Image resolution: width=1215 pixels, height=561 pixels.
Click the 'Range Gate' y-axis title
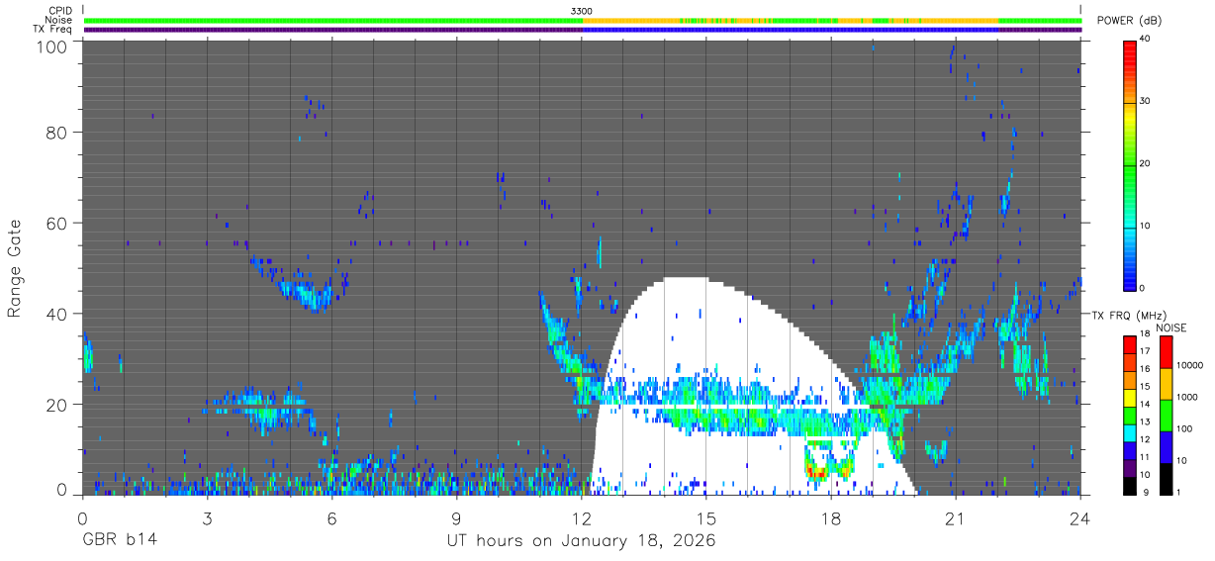15,269
